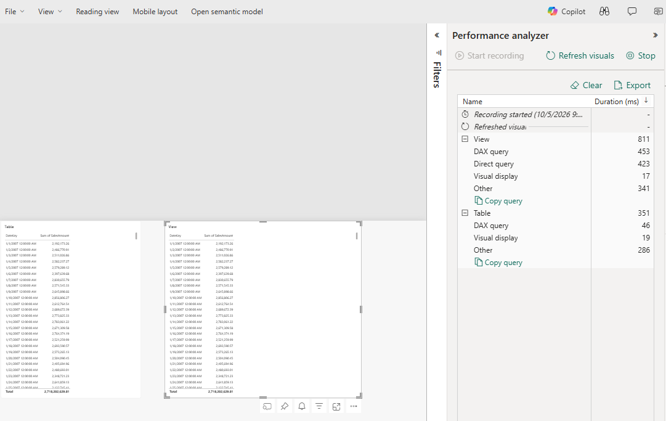Copy query for the View visual
Image resolution: width=666 pixels, height=421 pixels.
tap(498, 201)
